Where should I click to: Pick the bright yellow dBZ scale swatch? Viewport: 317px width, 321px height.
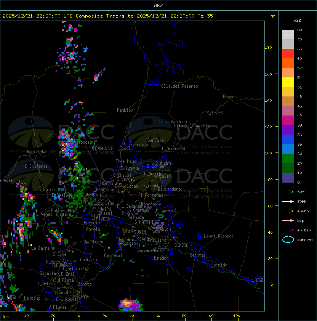coord(288,82)
